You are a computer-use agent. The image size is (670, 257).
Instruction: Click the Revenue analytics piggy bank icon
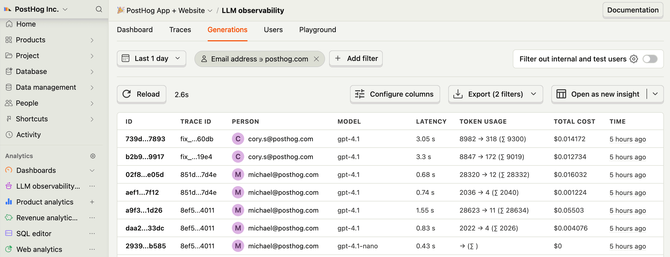click(9, 217)
